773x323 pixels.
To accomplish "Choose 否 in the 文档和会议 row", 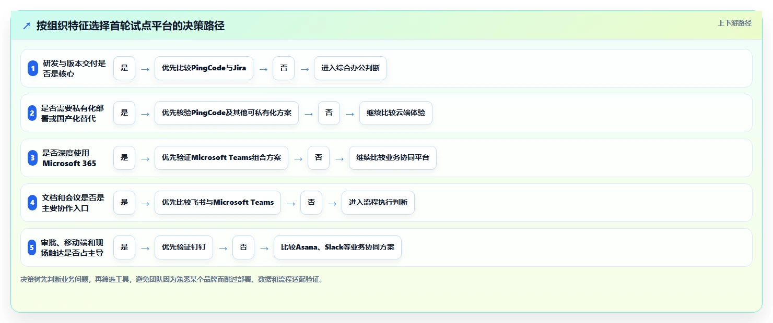I will click(311, 203).
